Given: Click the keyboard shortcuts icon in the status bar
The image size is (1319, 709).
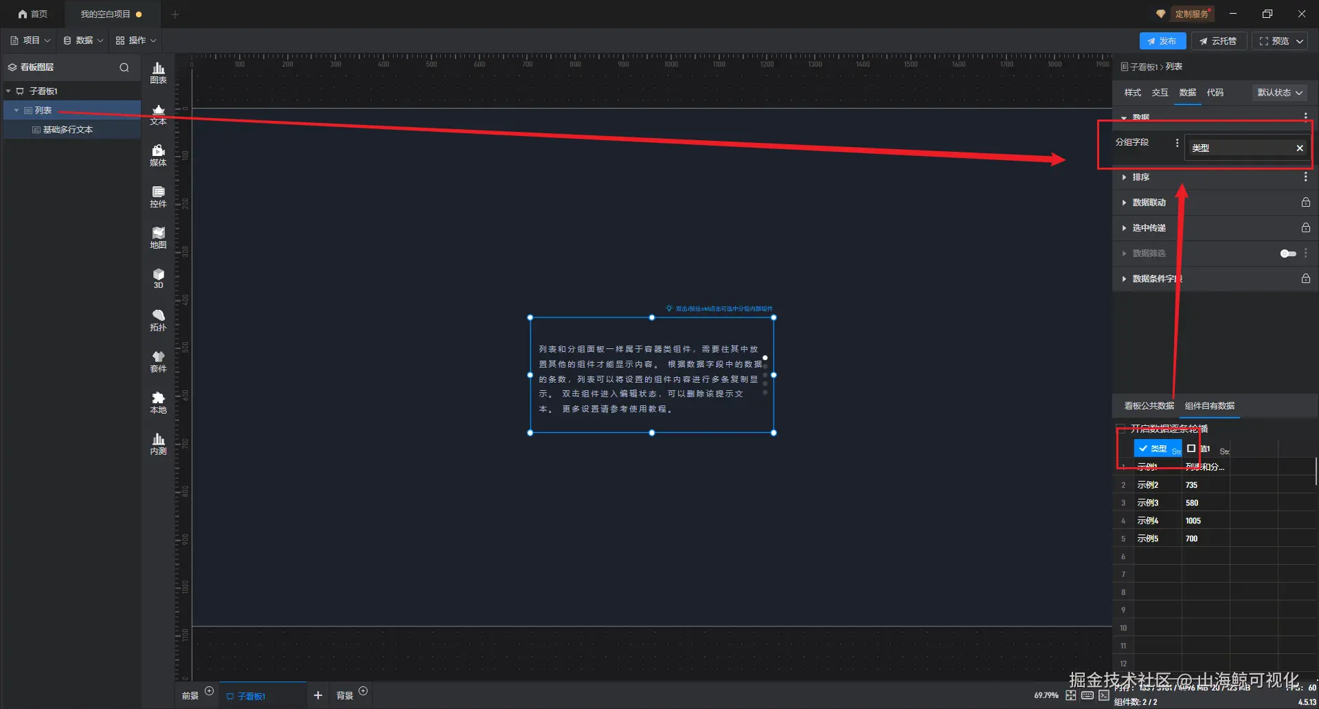Looking at the screenshot, I should 1087,695.
